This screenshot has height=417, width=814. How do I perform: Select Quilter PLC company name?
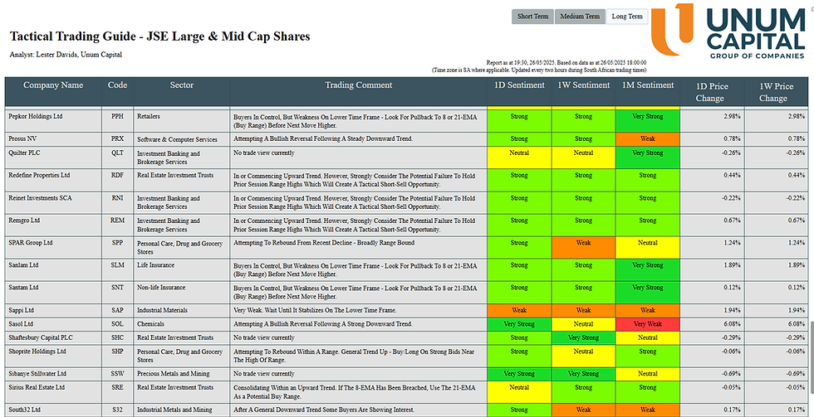click(x=23, y=153)
